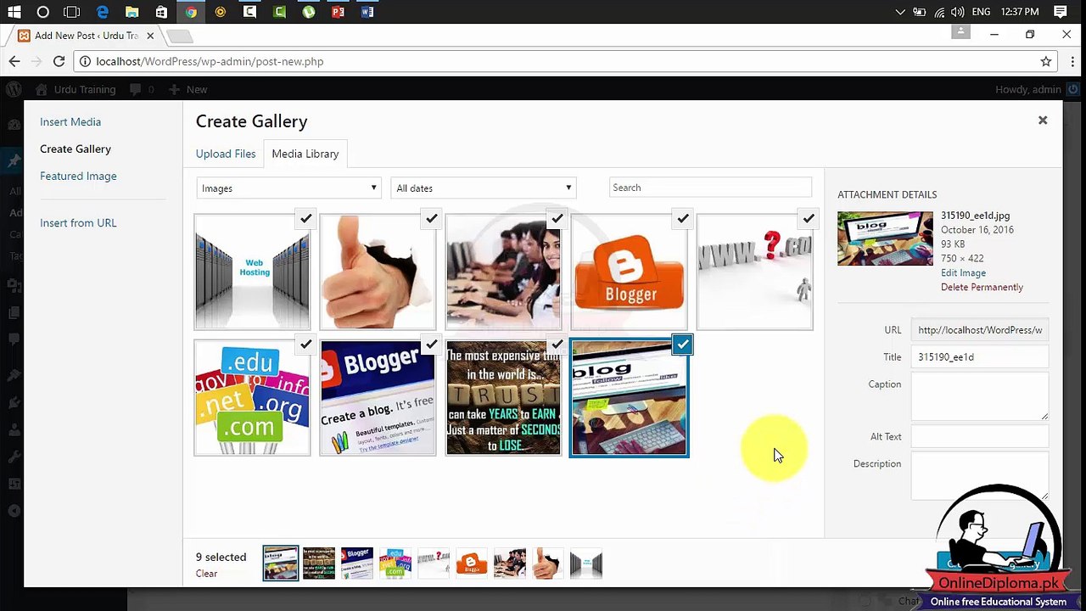Open the Windows Store taskbar icon
Image resolution: width=1086 pixels, height=611 pixels.
161,12
